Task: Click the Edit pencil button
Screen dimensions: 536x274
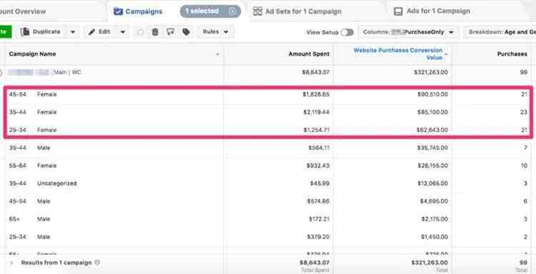Action: pos(99,31)
